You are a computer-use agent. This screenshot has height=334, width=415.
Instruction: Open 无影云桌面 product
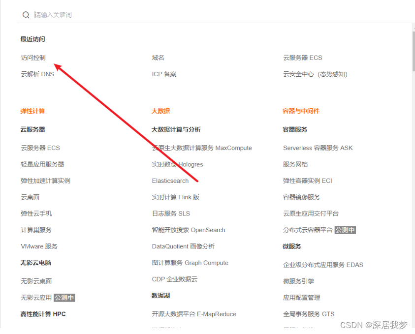click(36, 281)
